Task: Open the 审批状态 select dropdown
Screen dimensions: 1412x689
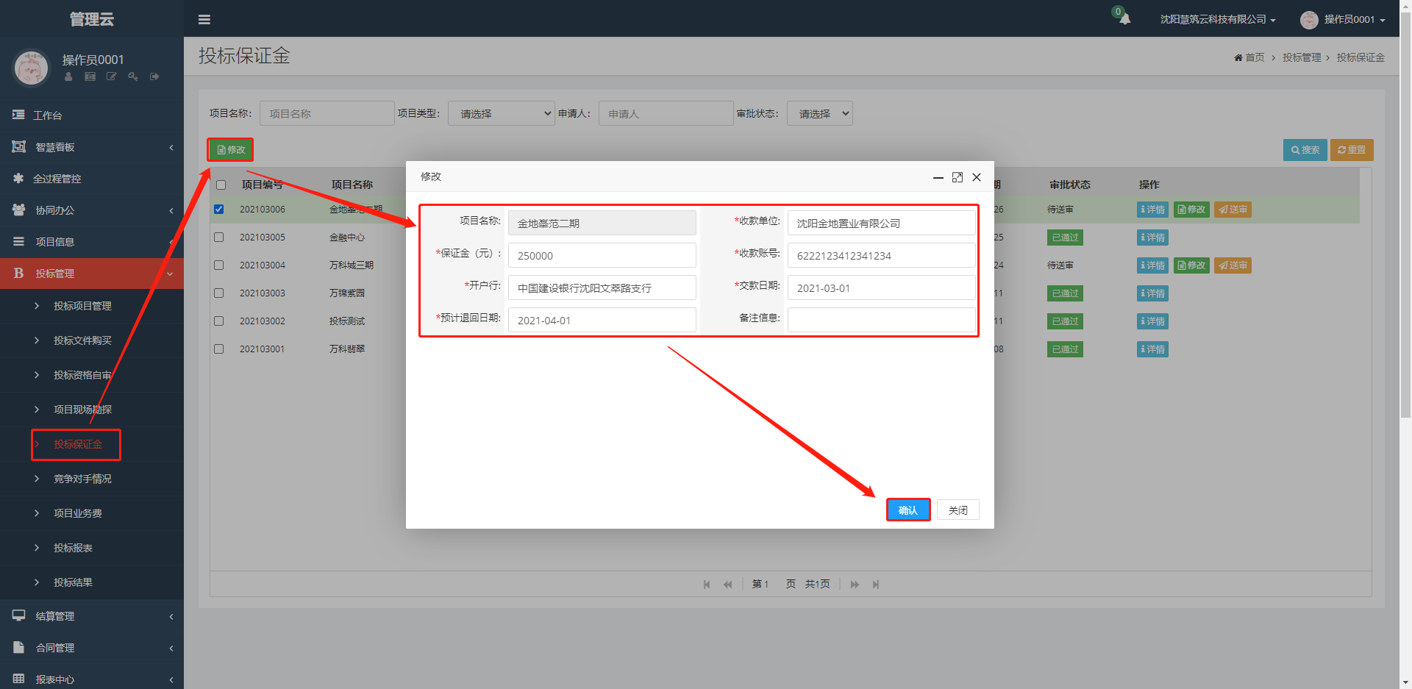Action: [820, 113]
